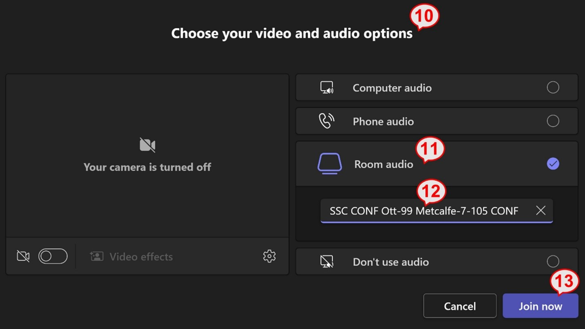
Task: Turn on the camera toggle switch
Action: pos(53,256)
